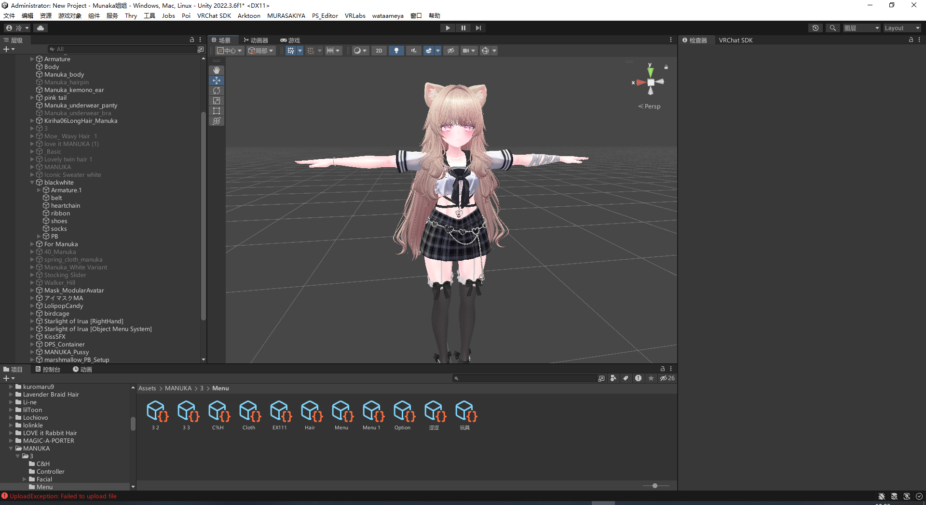This screenshot has height=505, width=926.
Task: Toggle grid snapping visibility button
Action: (x=290, y=51)
